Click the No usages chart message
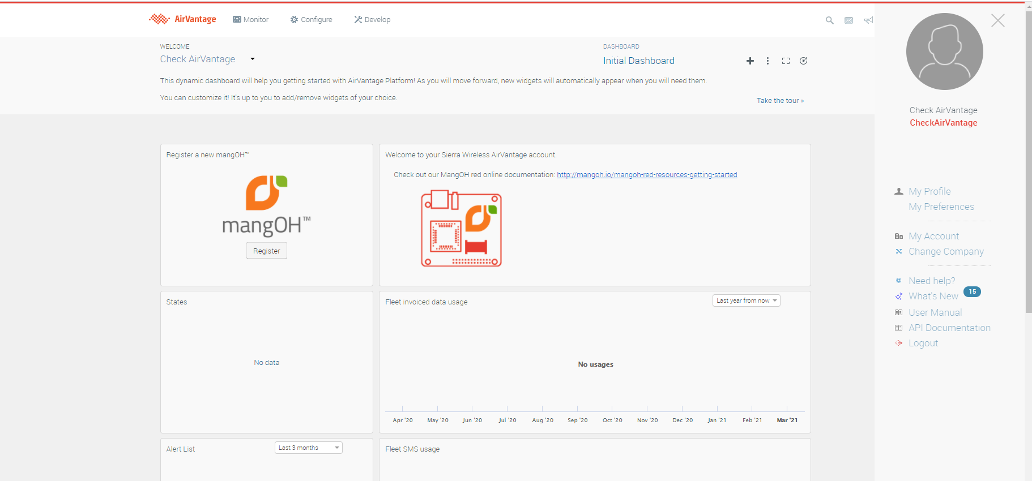This screenshot has width=1032, height=481. (x=596, y=364)
